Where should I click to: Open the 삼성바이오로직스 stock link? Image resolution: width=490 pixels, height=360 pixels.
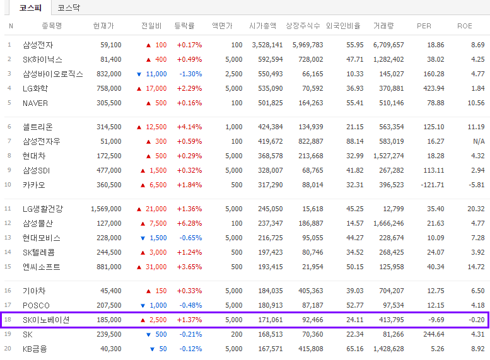tap(53, 74)
